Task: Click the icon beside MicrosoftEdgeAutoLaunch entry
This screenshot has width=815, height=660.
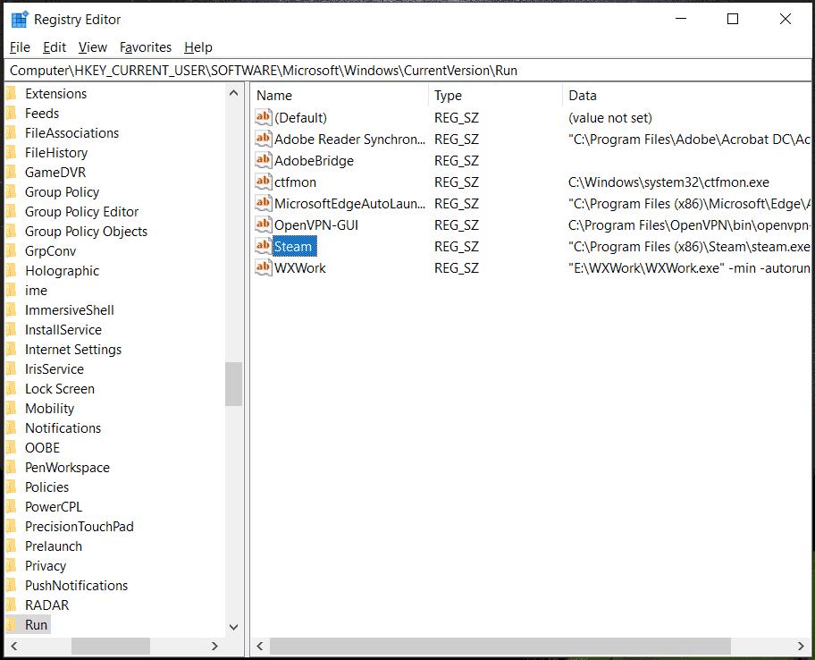Action: click(x=264, y=203)
